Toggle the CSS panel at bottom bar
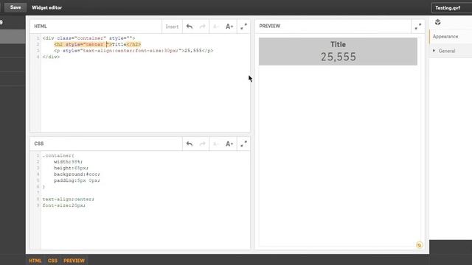Image resolution: width=472 pixels, height=265 pixels. point(52,261)
